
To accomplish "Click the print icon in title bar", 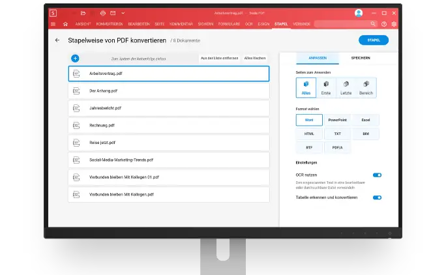I will (x=103, y=13).
